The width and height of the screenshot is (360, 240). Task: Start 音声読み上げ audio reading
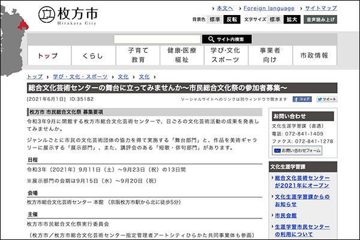click(320, 19)
